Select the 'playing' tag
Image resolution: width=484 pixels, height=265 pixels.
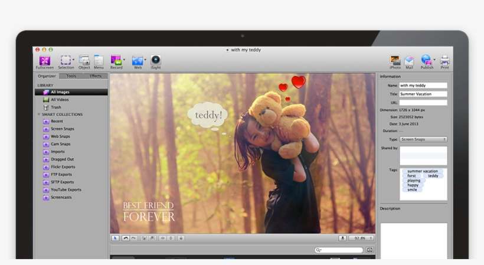click(x=414, y=181)
